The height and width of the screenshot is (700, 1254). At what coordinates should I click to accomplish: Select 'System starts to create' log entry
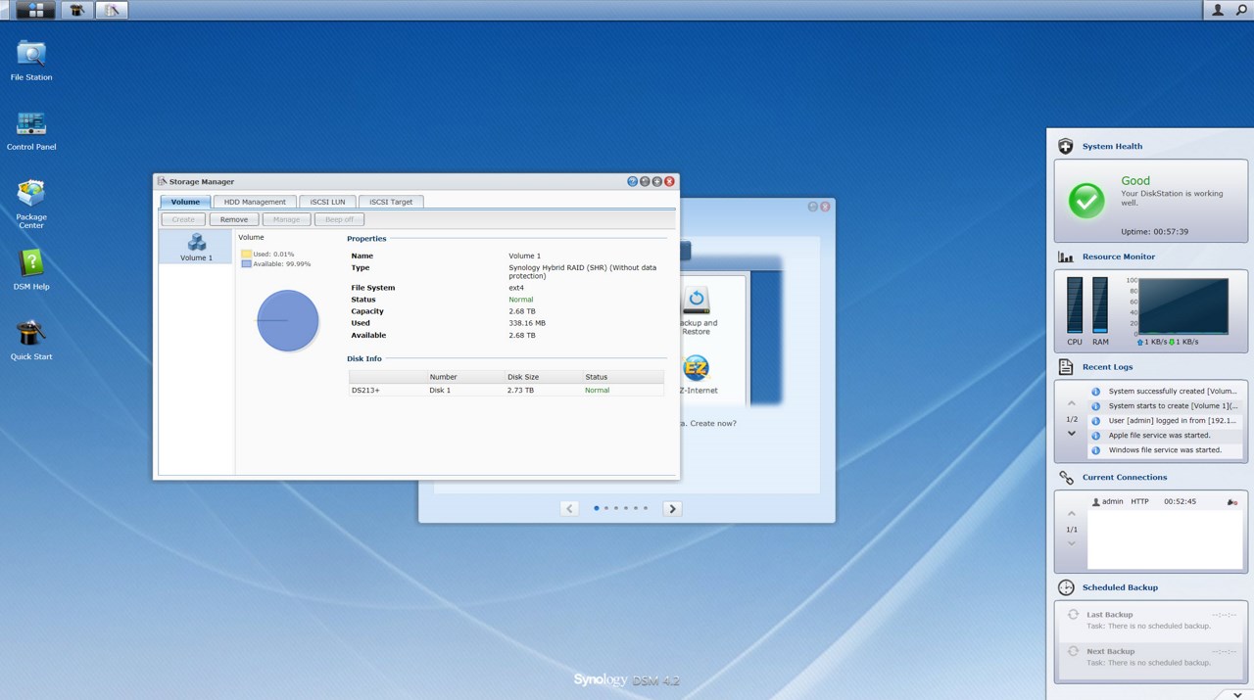1165,406
